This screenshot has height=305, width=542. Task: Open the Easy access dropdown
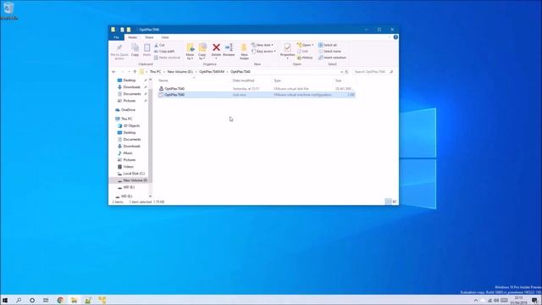[x=263, y=51]
